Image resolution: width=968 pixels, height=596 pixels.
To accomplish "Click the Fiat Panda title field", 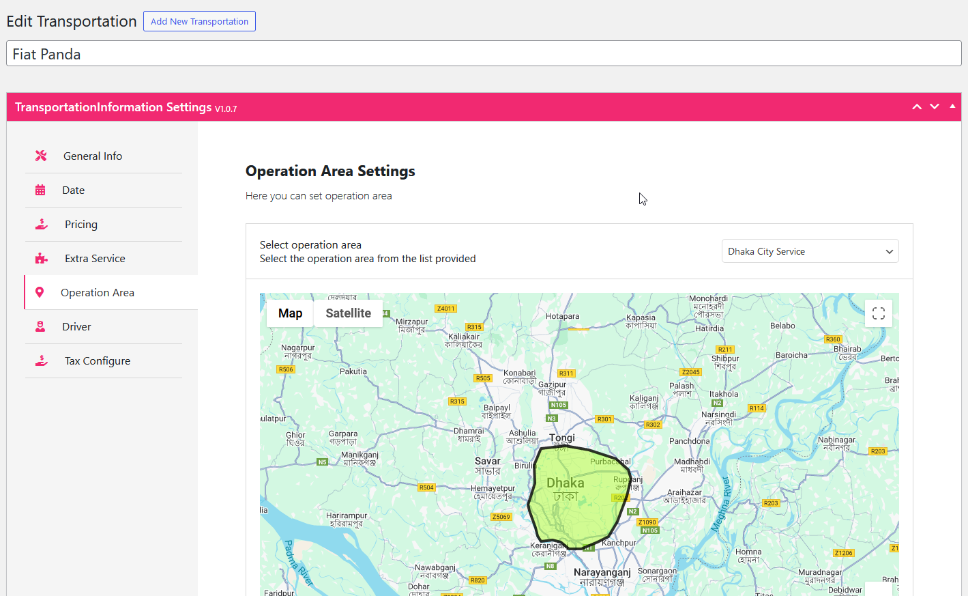I will [x=484, y=54].
